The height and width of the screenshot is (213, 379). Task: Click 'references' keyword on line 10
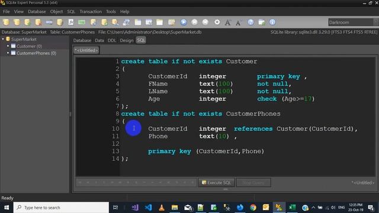(253, 129)
